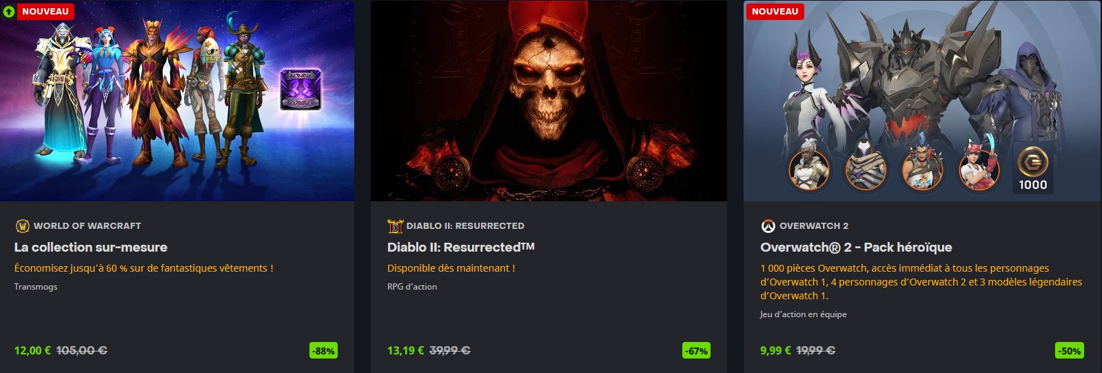Click the Overwatch 2 logo icon
The width and height of the screenshot is (1102, 373).
[x=768, y=226]
